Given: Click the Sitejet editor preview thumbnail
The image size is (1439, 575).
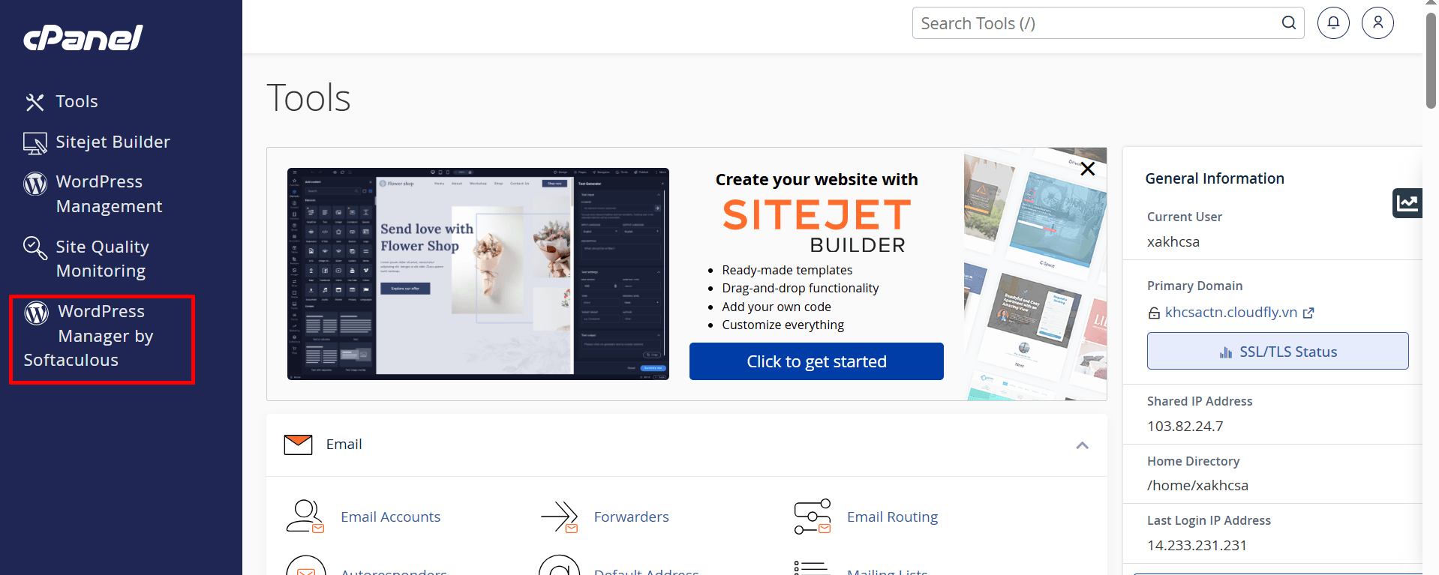Looking at the screenshot, I should pos(478,274).
